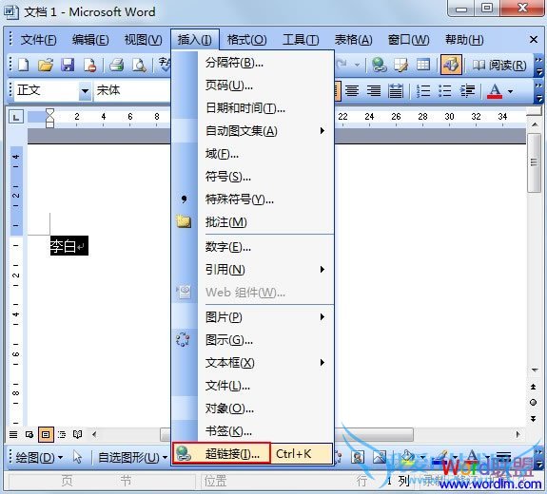Click the Insert Hyperlink globe toolbar icon
547x494 pixels.
(379, 65)
